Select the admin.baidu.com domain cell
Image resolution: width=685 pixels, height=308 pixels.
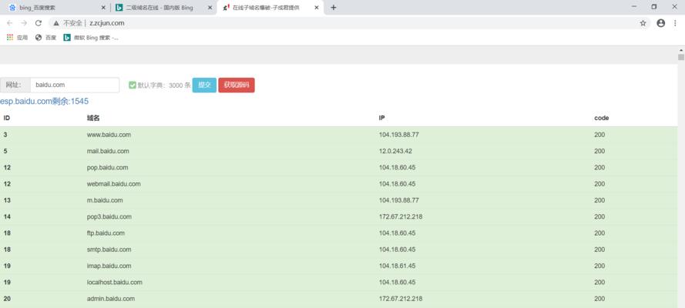tap(110, 299)
